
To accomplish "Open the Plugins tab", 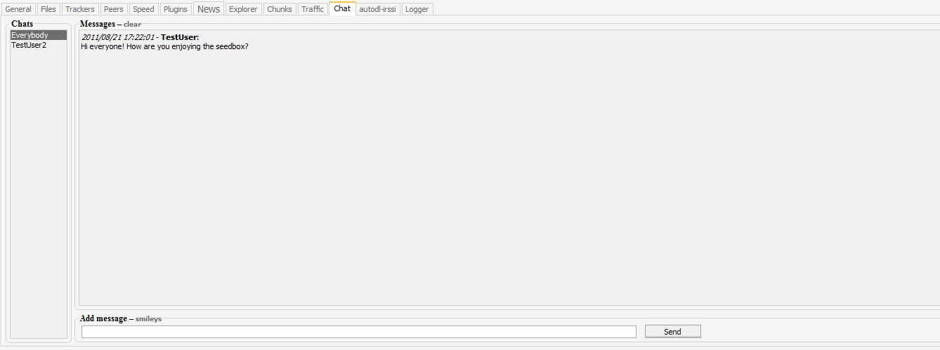I will point(176,9).
